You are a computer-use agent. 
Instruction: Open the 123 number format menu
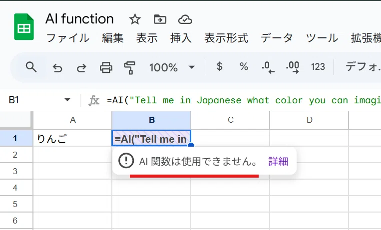tap(318, 66)
